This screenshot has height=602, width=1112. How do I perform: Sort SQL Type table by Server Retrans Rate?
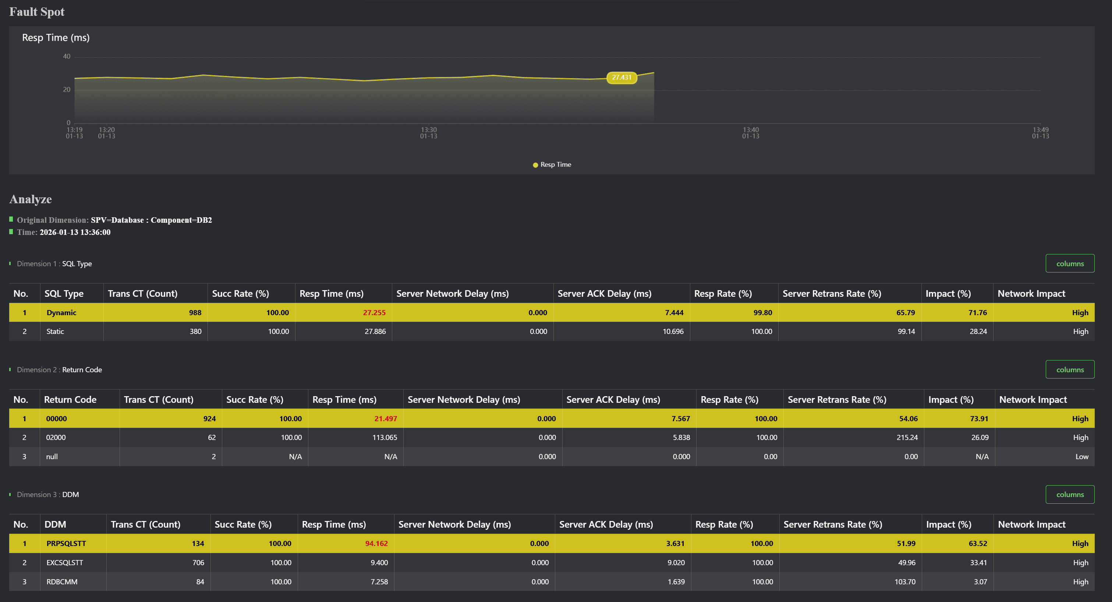(x=831, y=294)
